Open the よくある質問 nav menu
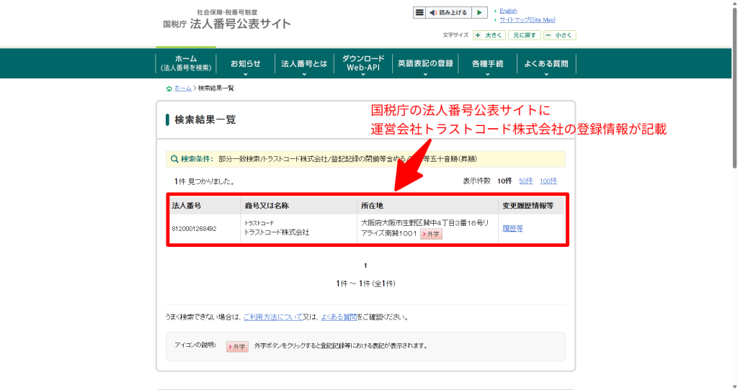Viewport: 738px width, 390px height. pos(546,63)
